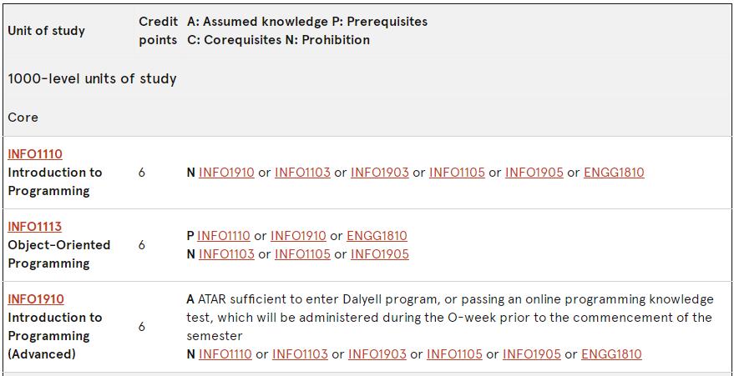
Task: Click INFO1110 prerequisite link for INFO1113
Action: 224,236
